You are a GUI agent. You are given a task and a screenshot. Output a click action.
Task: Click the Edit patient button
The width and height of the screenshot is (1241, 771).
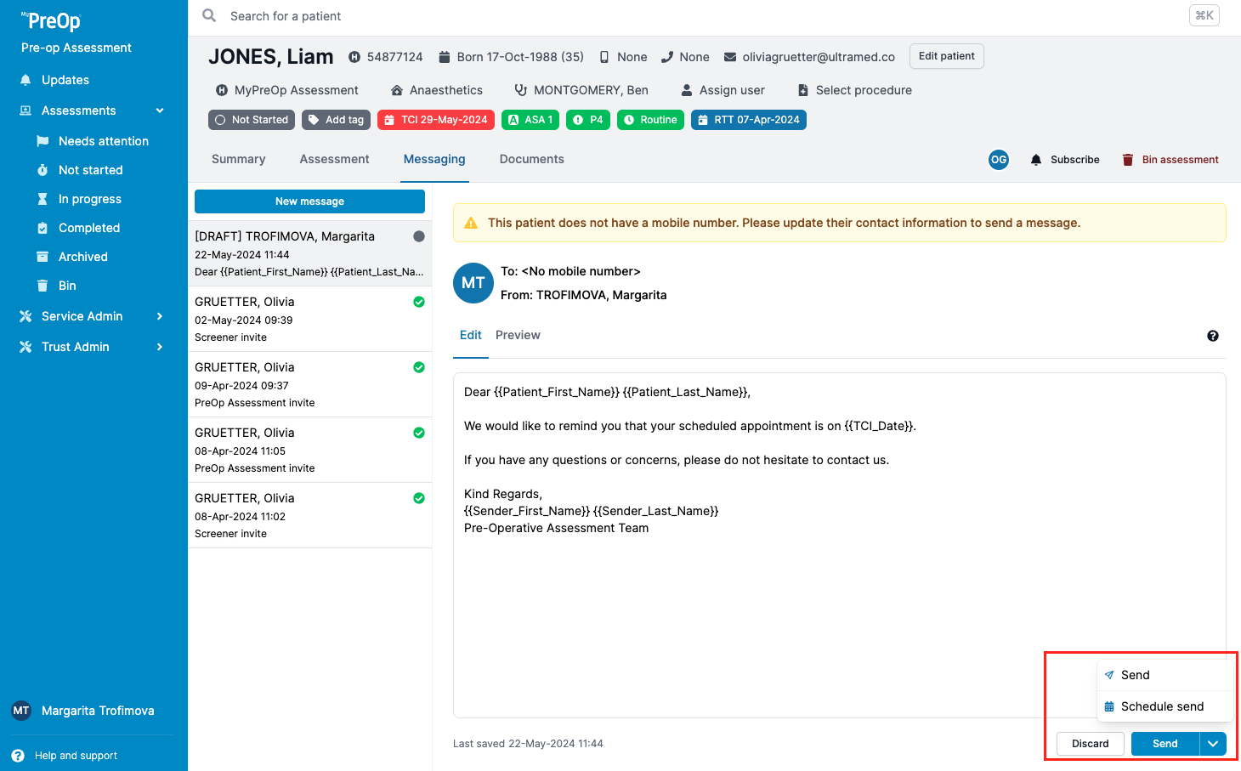[946, 56]
